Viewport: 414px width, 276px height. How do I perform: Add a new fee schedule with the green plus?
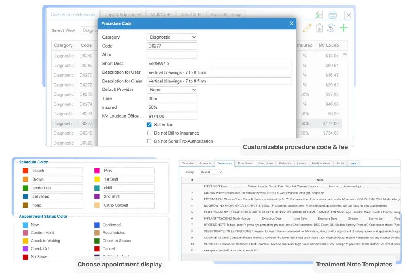pos(344,28)
